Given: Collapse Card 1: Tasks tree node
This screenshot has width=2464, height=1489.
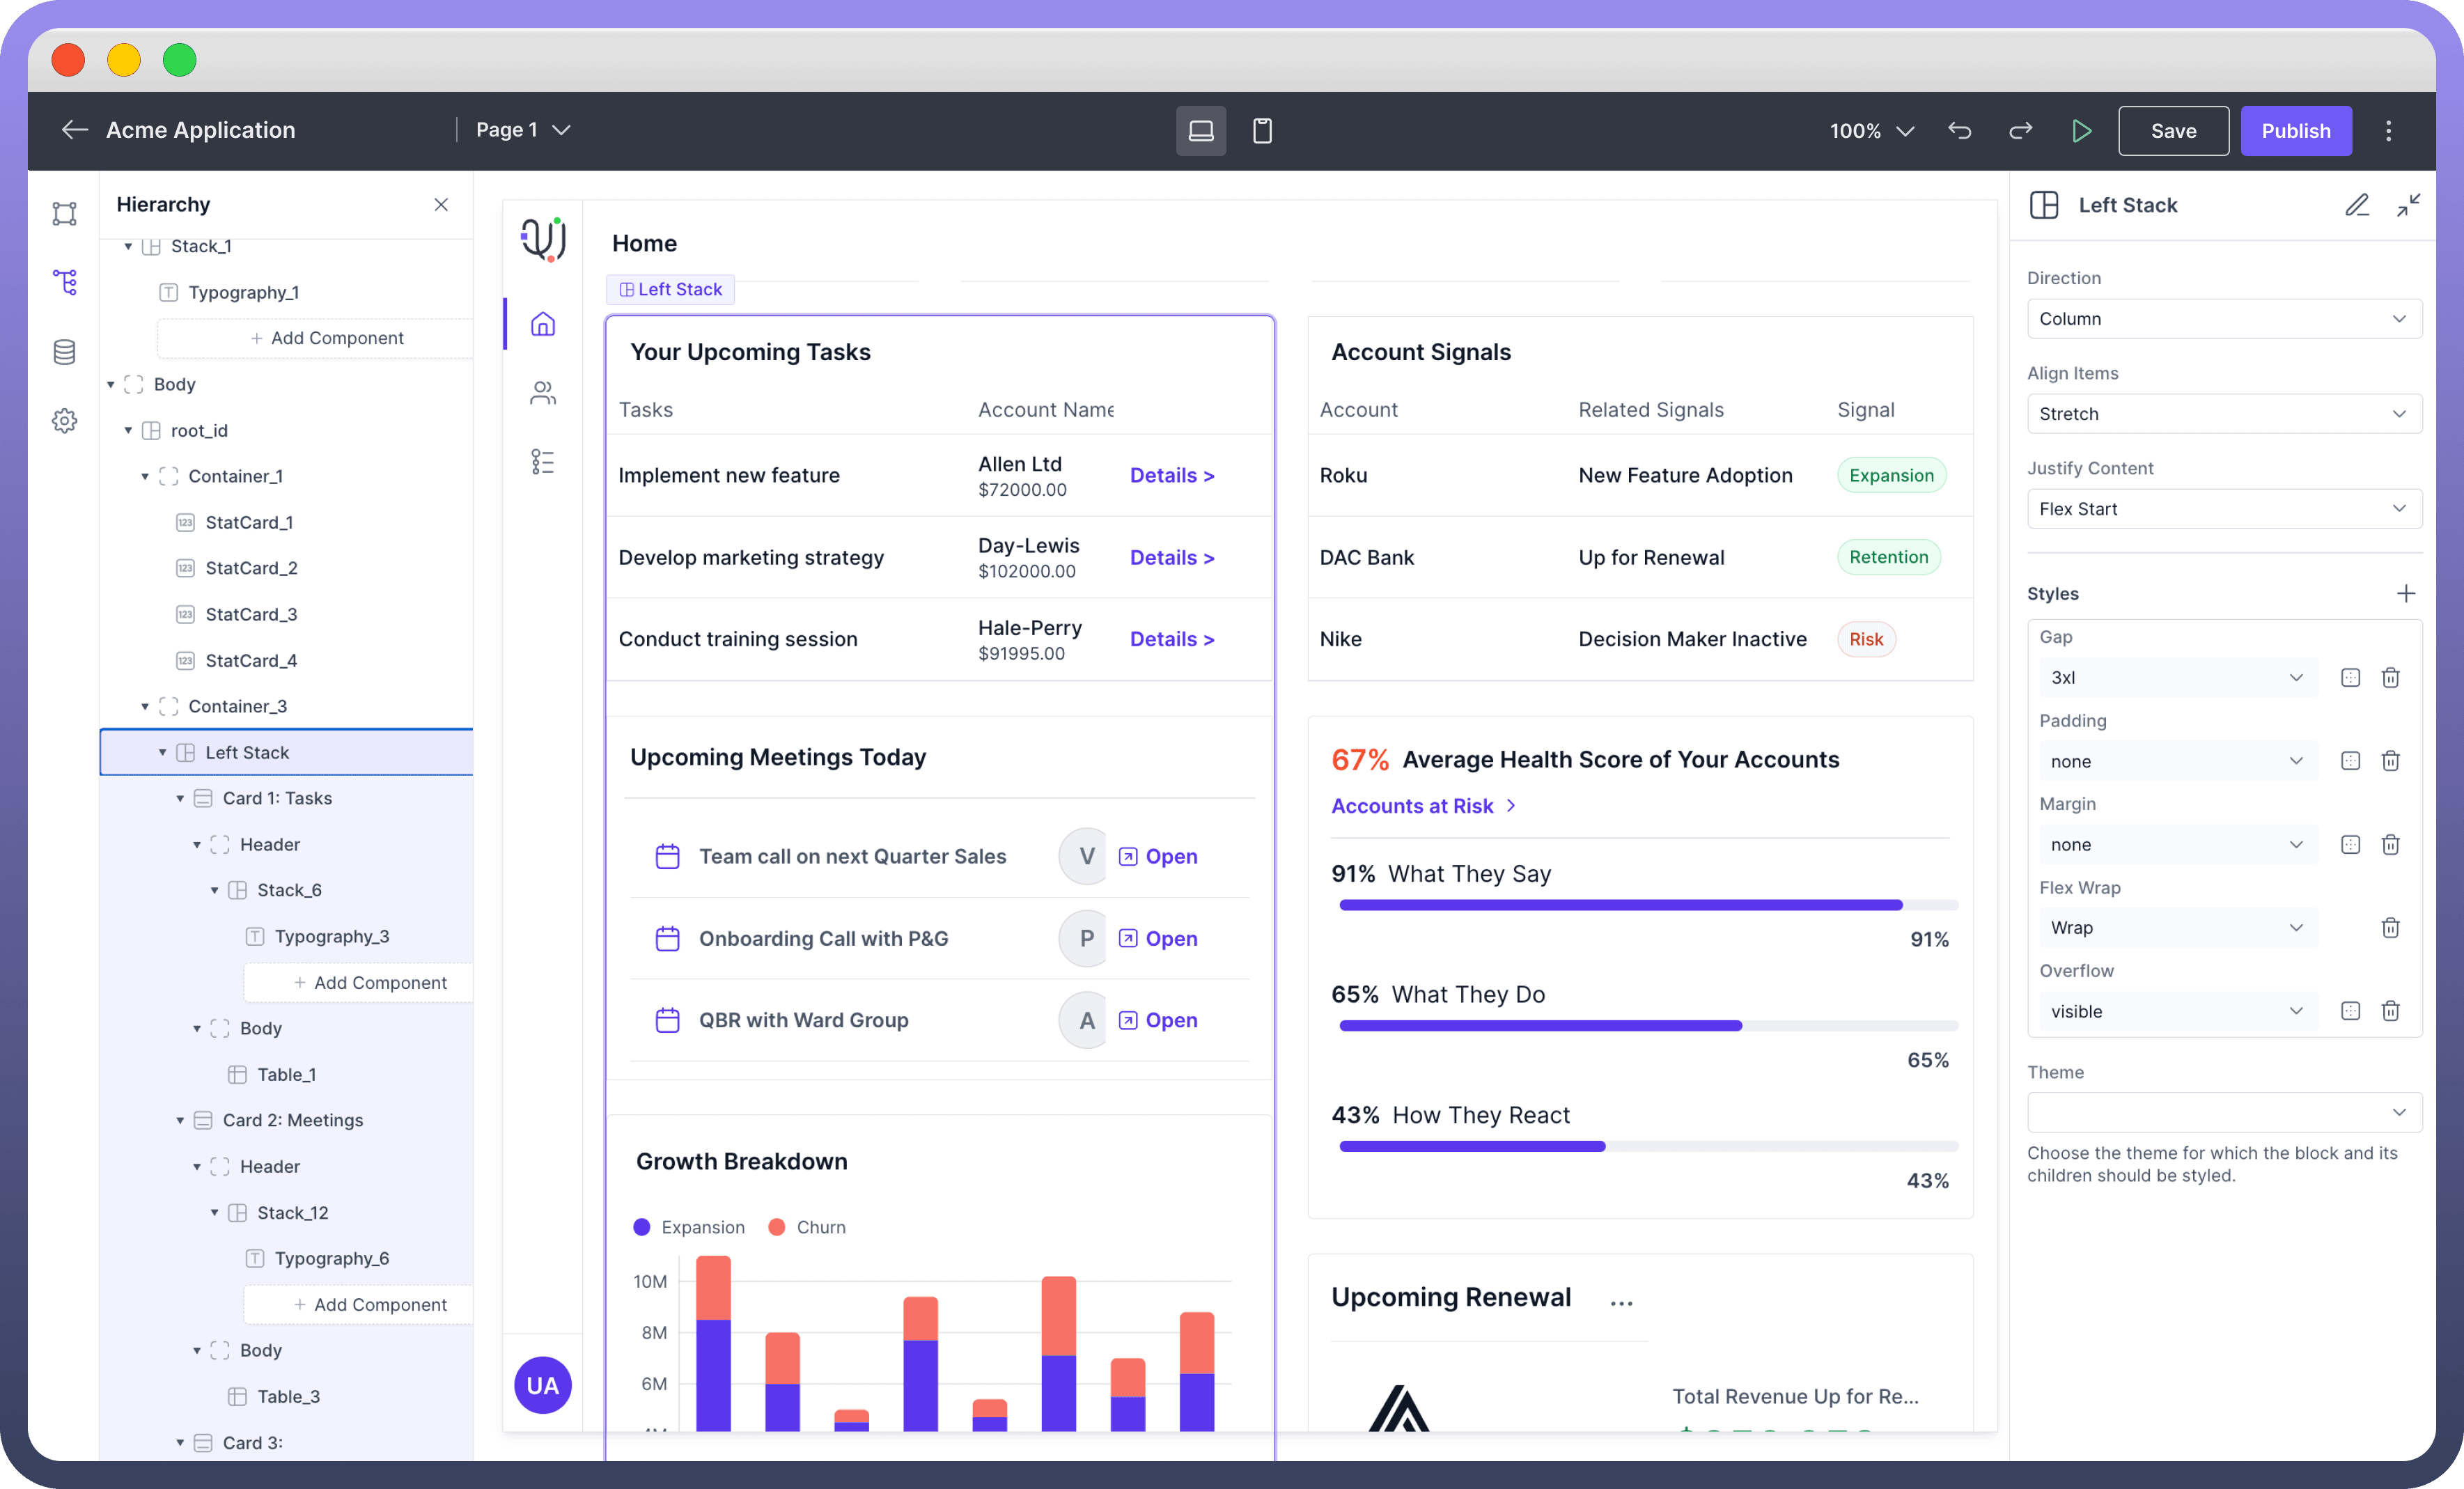Looking at the screenshot, I should tap(180, 799).
